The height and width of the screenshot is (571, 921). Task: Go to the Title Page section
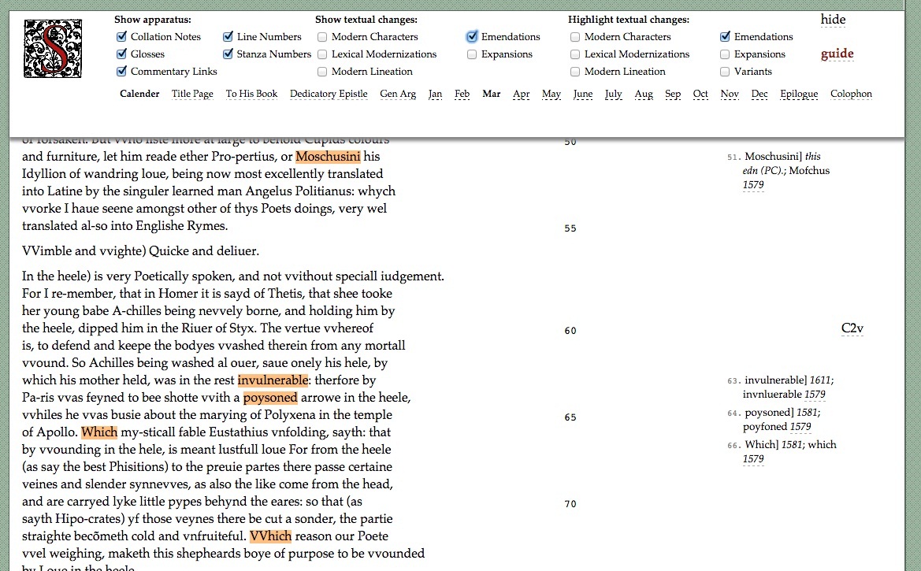[192, 94]
